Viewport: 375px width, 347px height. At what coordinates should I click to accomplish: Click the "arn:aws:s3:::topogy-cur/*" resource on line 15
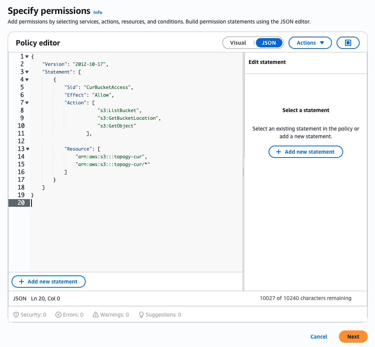[113, 164]
